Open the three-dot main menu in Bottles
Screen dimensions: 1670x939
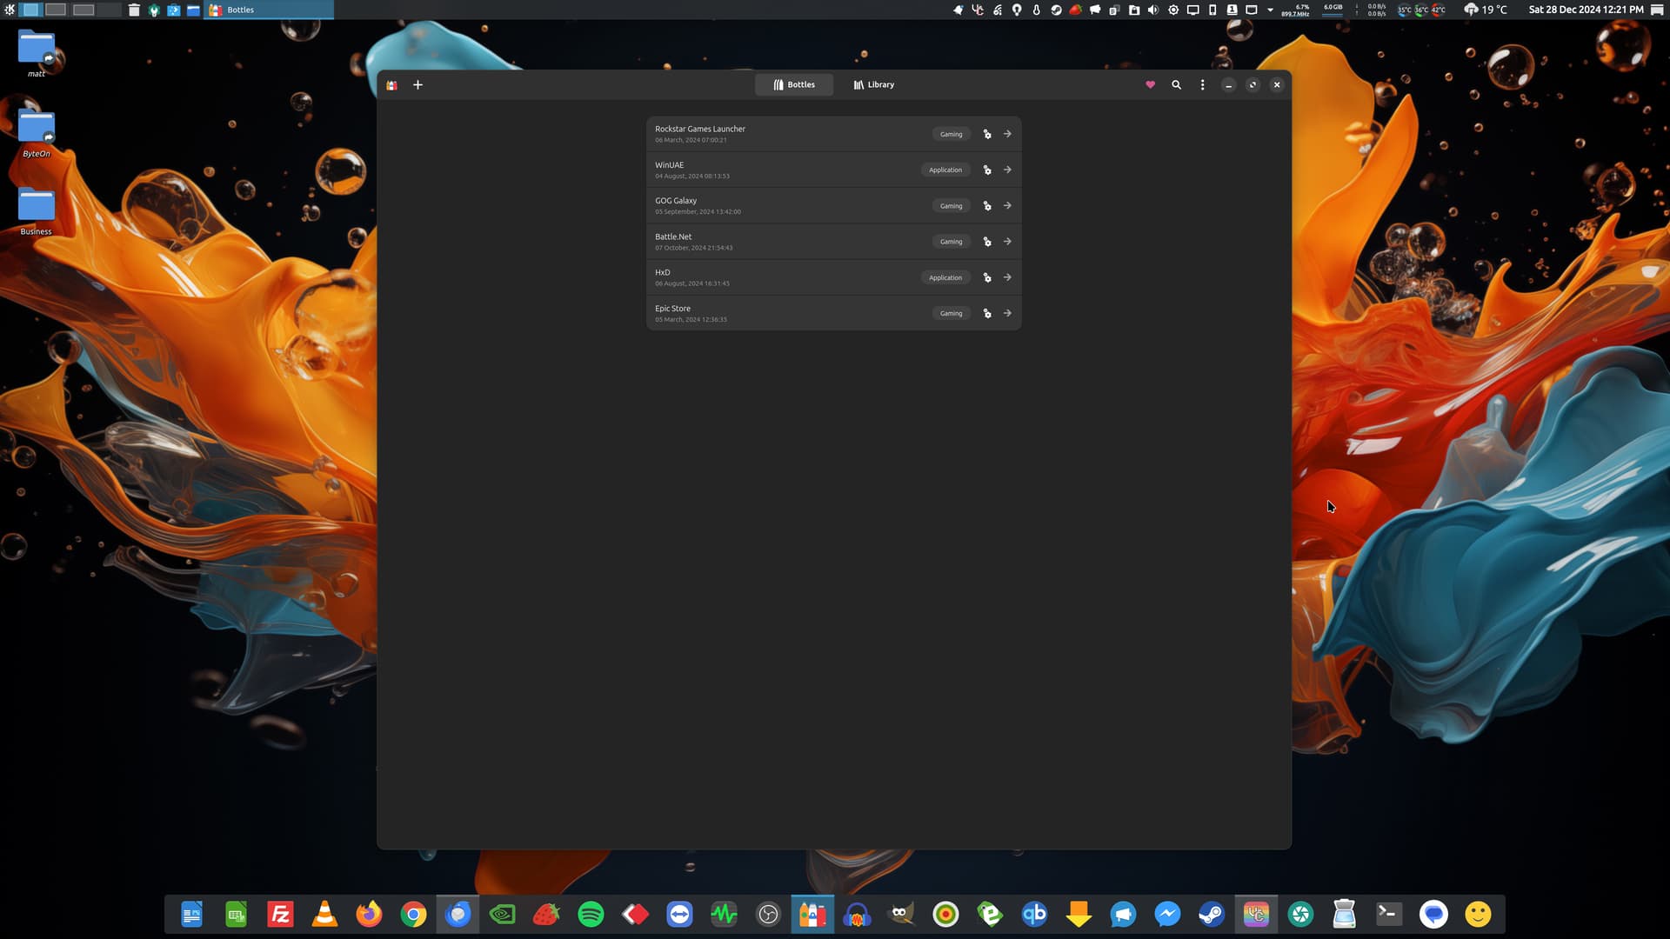point(1202,84)
